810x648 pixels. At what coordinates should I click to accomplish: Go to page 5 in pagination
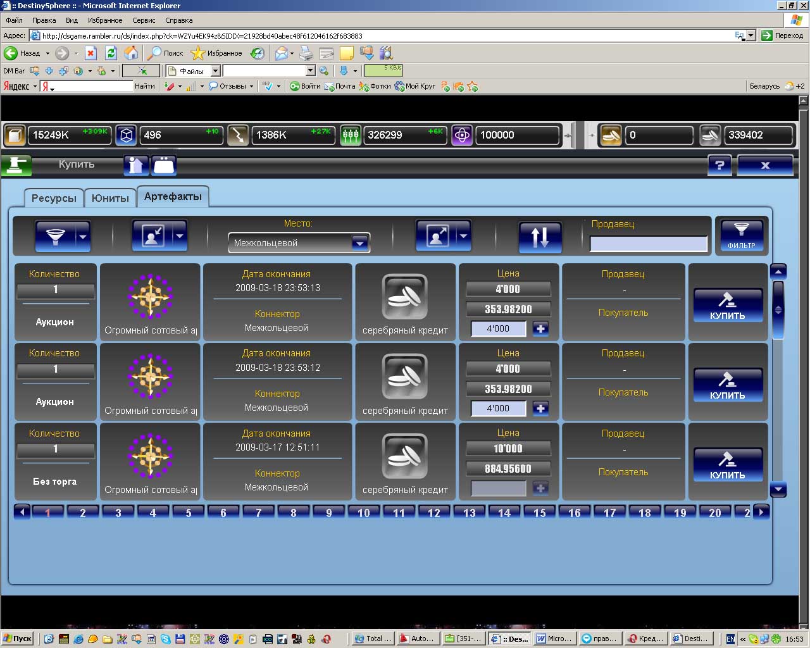pyautogui.click(x=188, y=513)
